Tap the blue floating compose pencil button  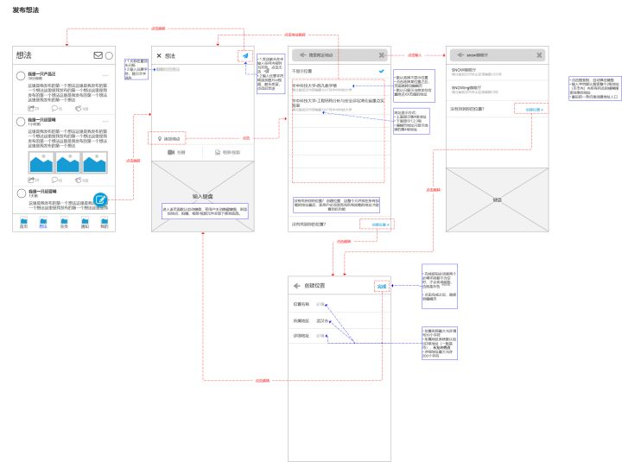(x=101, y=199)
